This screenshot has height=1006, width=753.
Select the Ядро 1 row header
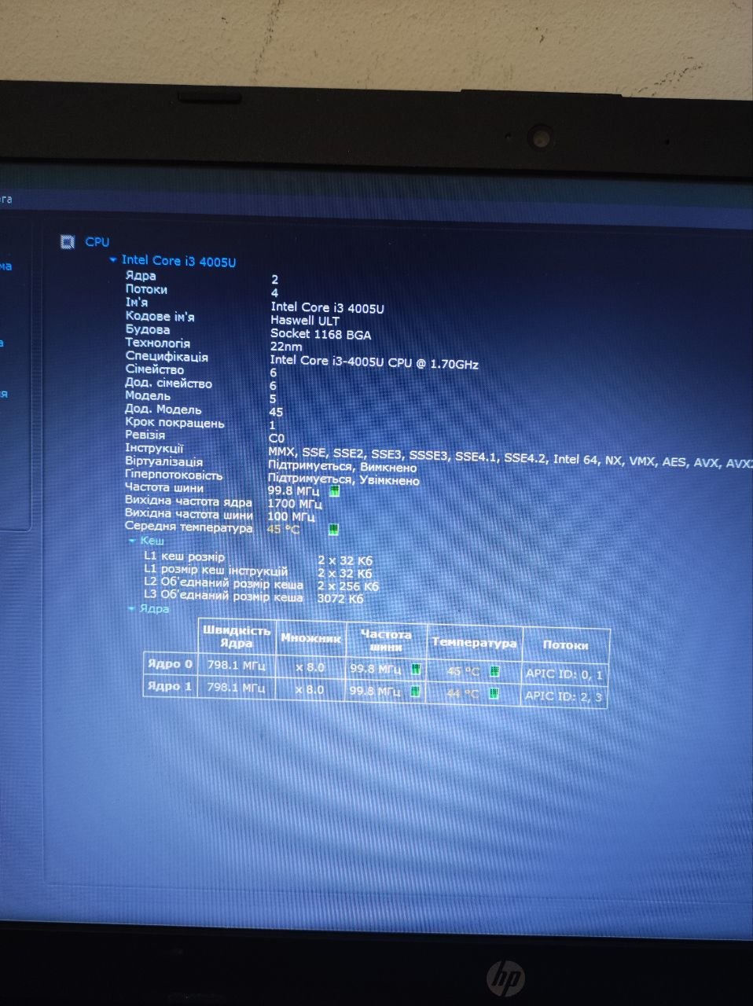tap(170, 686)
